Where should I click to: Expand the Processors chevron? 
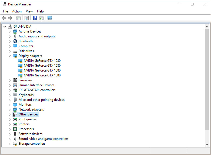tap(10, 129)
